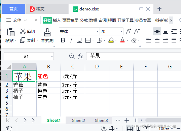Go to next sheet arrow
This screenshot has width=181, height=131.
(25, 120)
